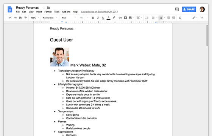Click the Rude/careless people line
Image resolution: width=212 pixels, height=136 pixels.
78,128
